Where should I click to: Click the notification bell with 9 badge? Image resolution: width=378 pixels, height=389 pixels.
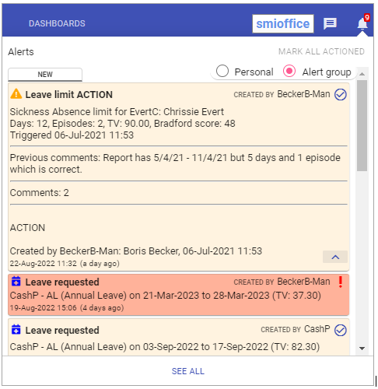click(x=362, y=23)
